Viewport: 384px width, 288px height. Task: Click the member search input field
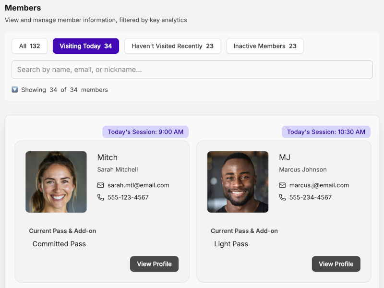click(192, 69)
